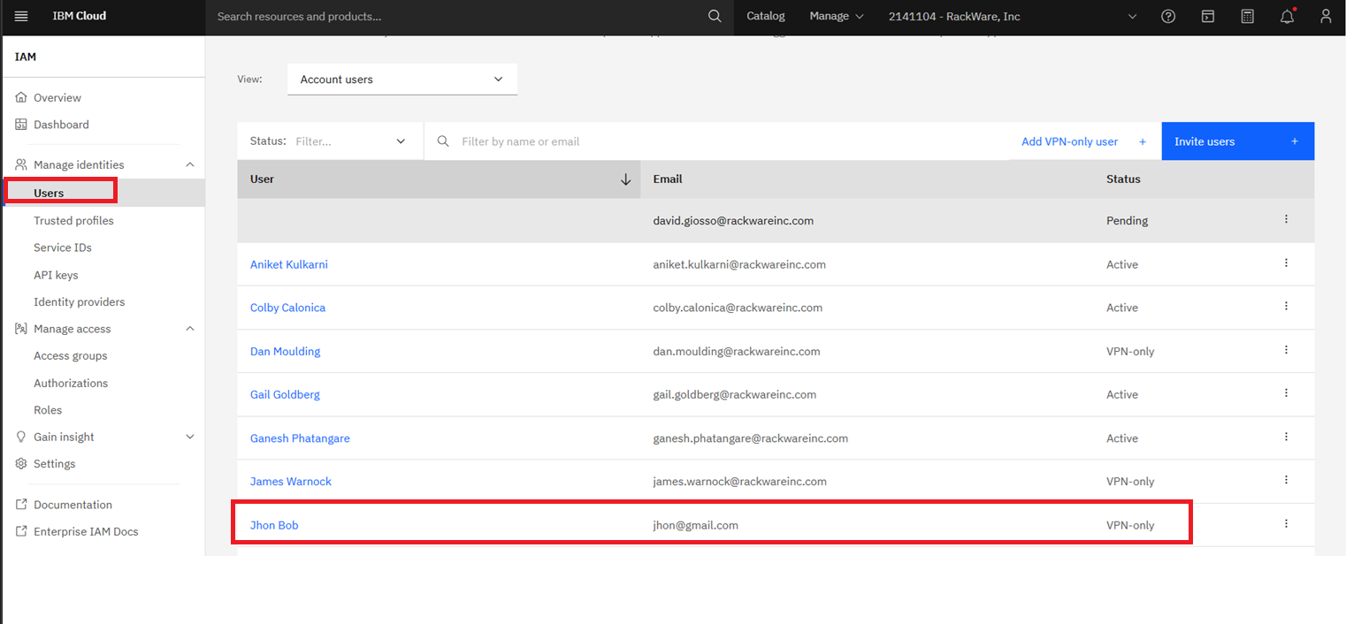Open actions menu for Gail Goldberg row
This screenshot has width=1346, height=624.
coord(1286,393)
